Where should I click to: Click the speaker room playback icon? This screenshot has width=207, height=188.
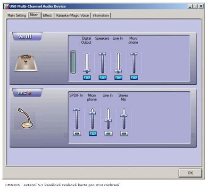[x=26, y=63]
